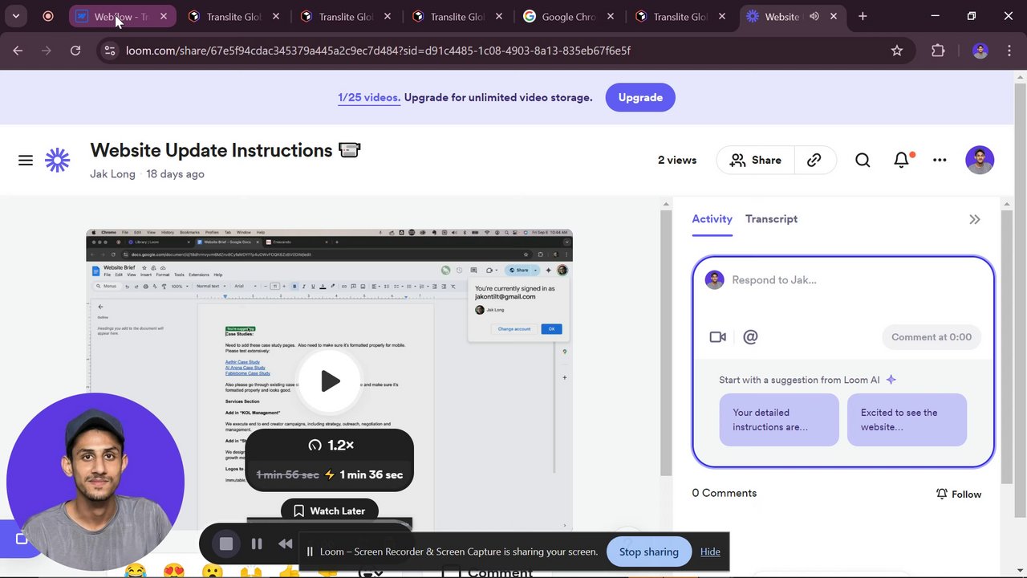
Task: Pause the Loom recording
Action: (257, 544)
